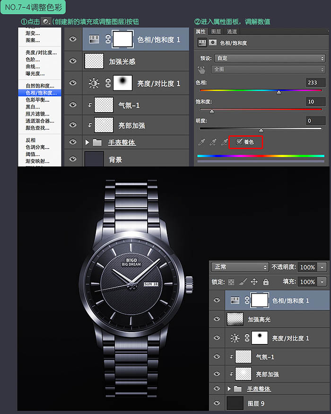Choose 色相/饱和度... from the adjustment menu
Viewport: 331px width, 414px height.
(x=40, y=93)
